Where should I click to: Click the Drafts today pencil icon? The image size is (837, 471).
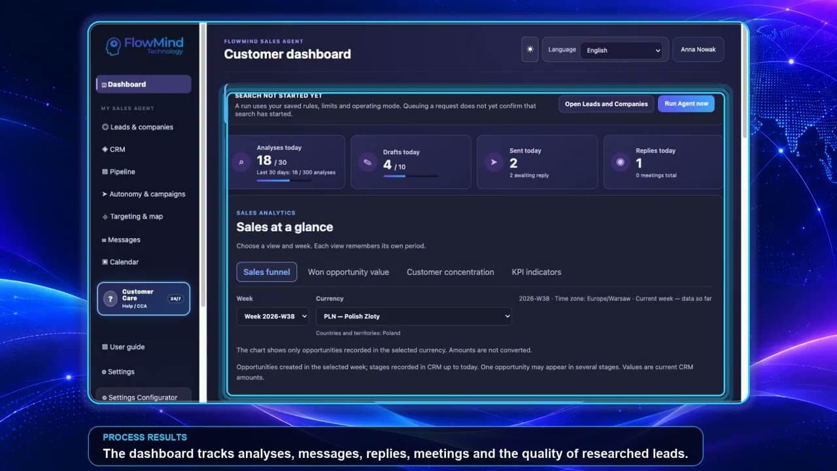[x=367, y=162]
